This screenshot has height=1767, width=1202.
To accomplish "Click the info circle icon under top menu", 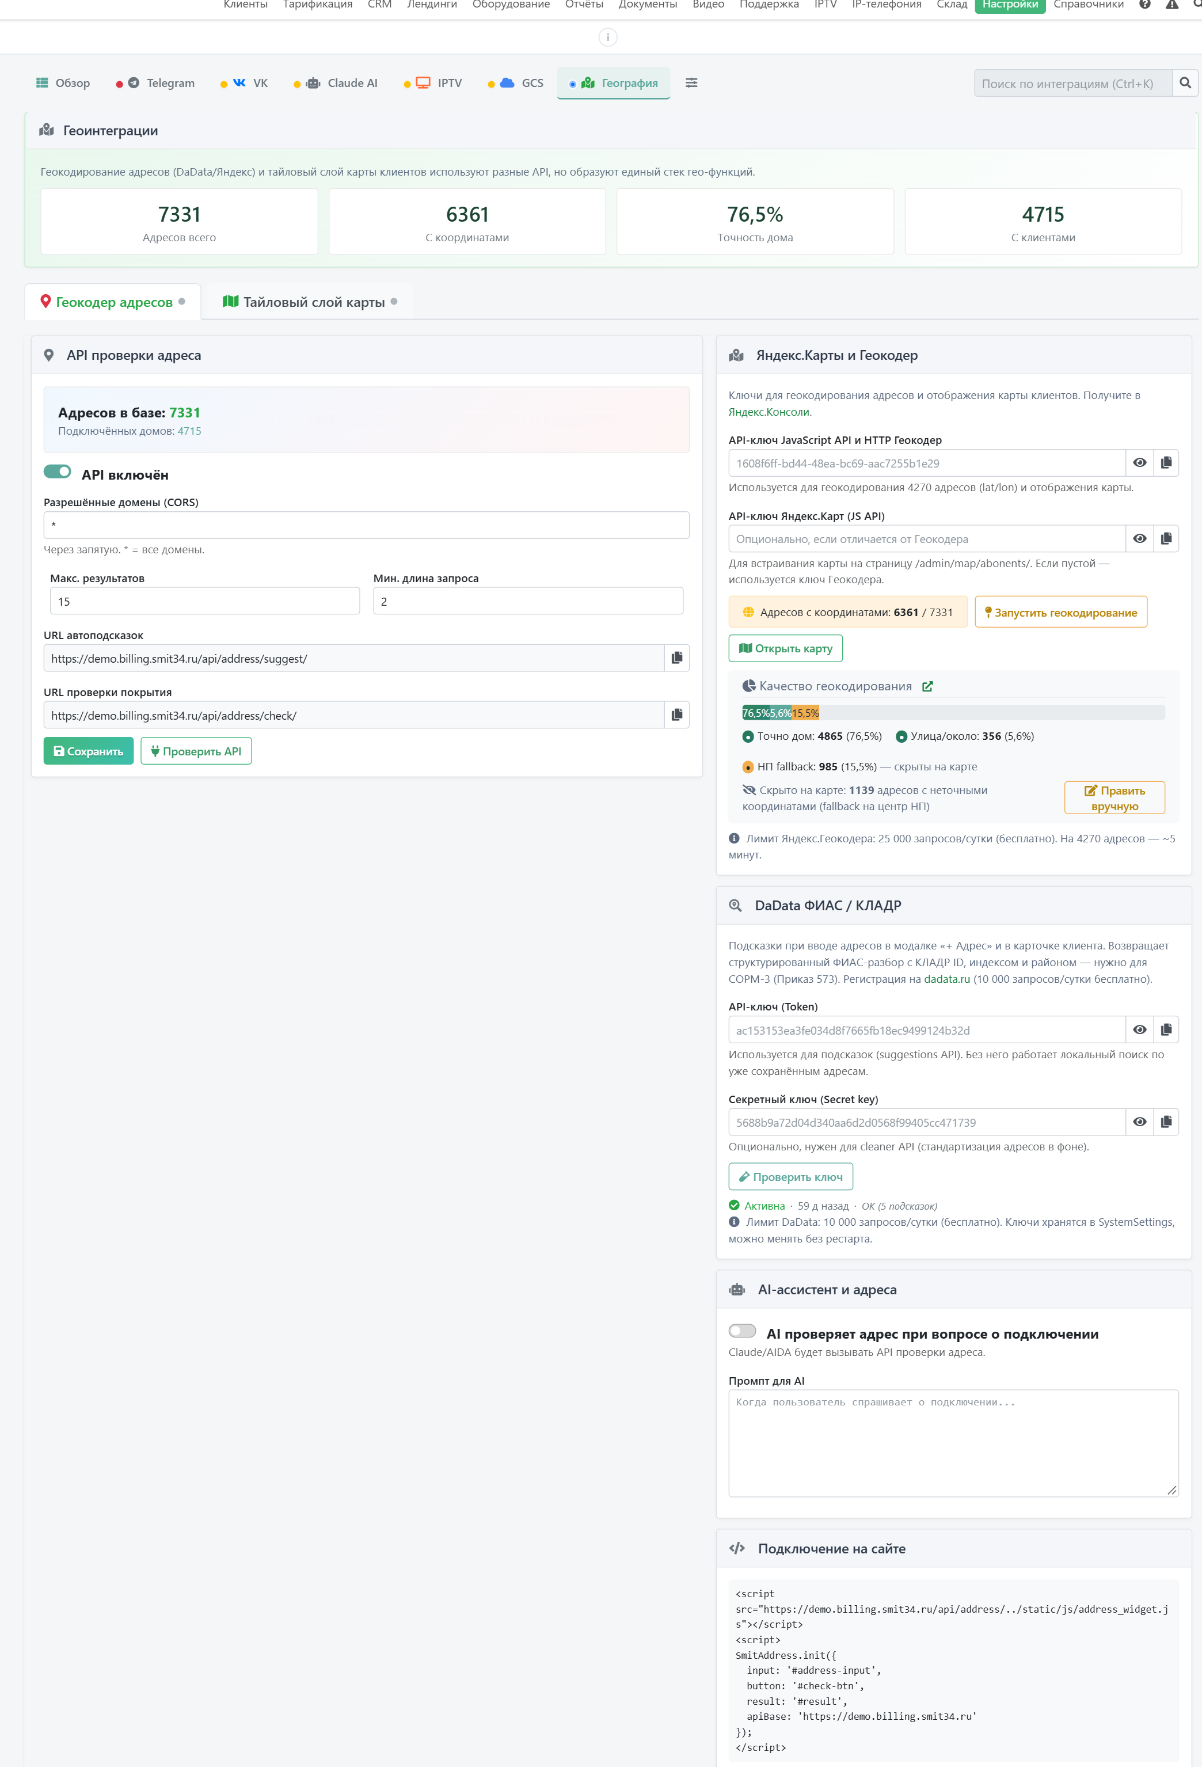I will tap(607, 36).
